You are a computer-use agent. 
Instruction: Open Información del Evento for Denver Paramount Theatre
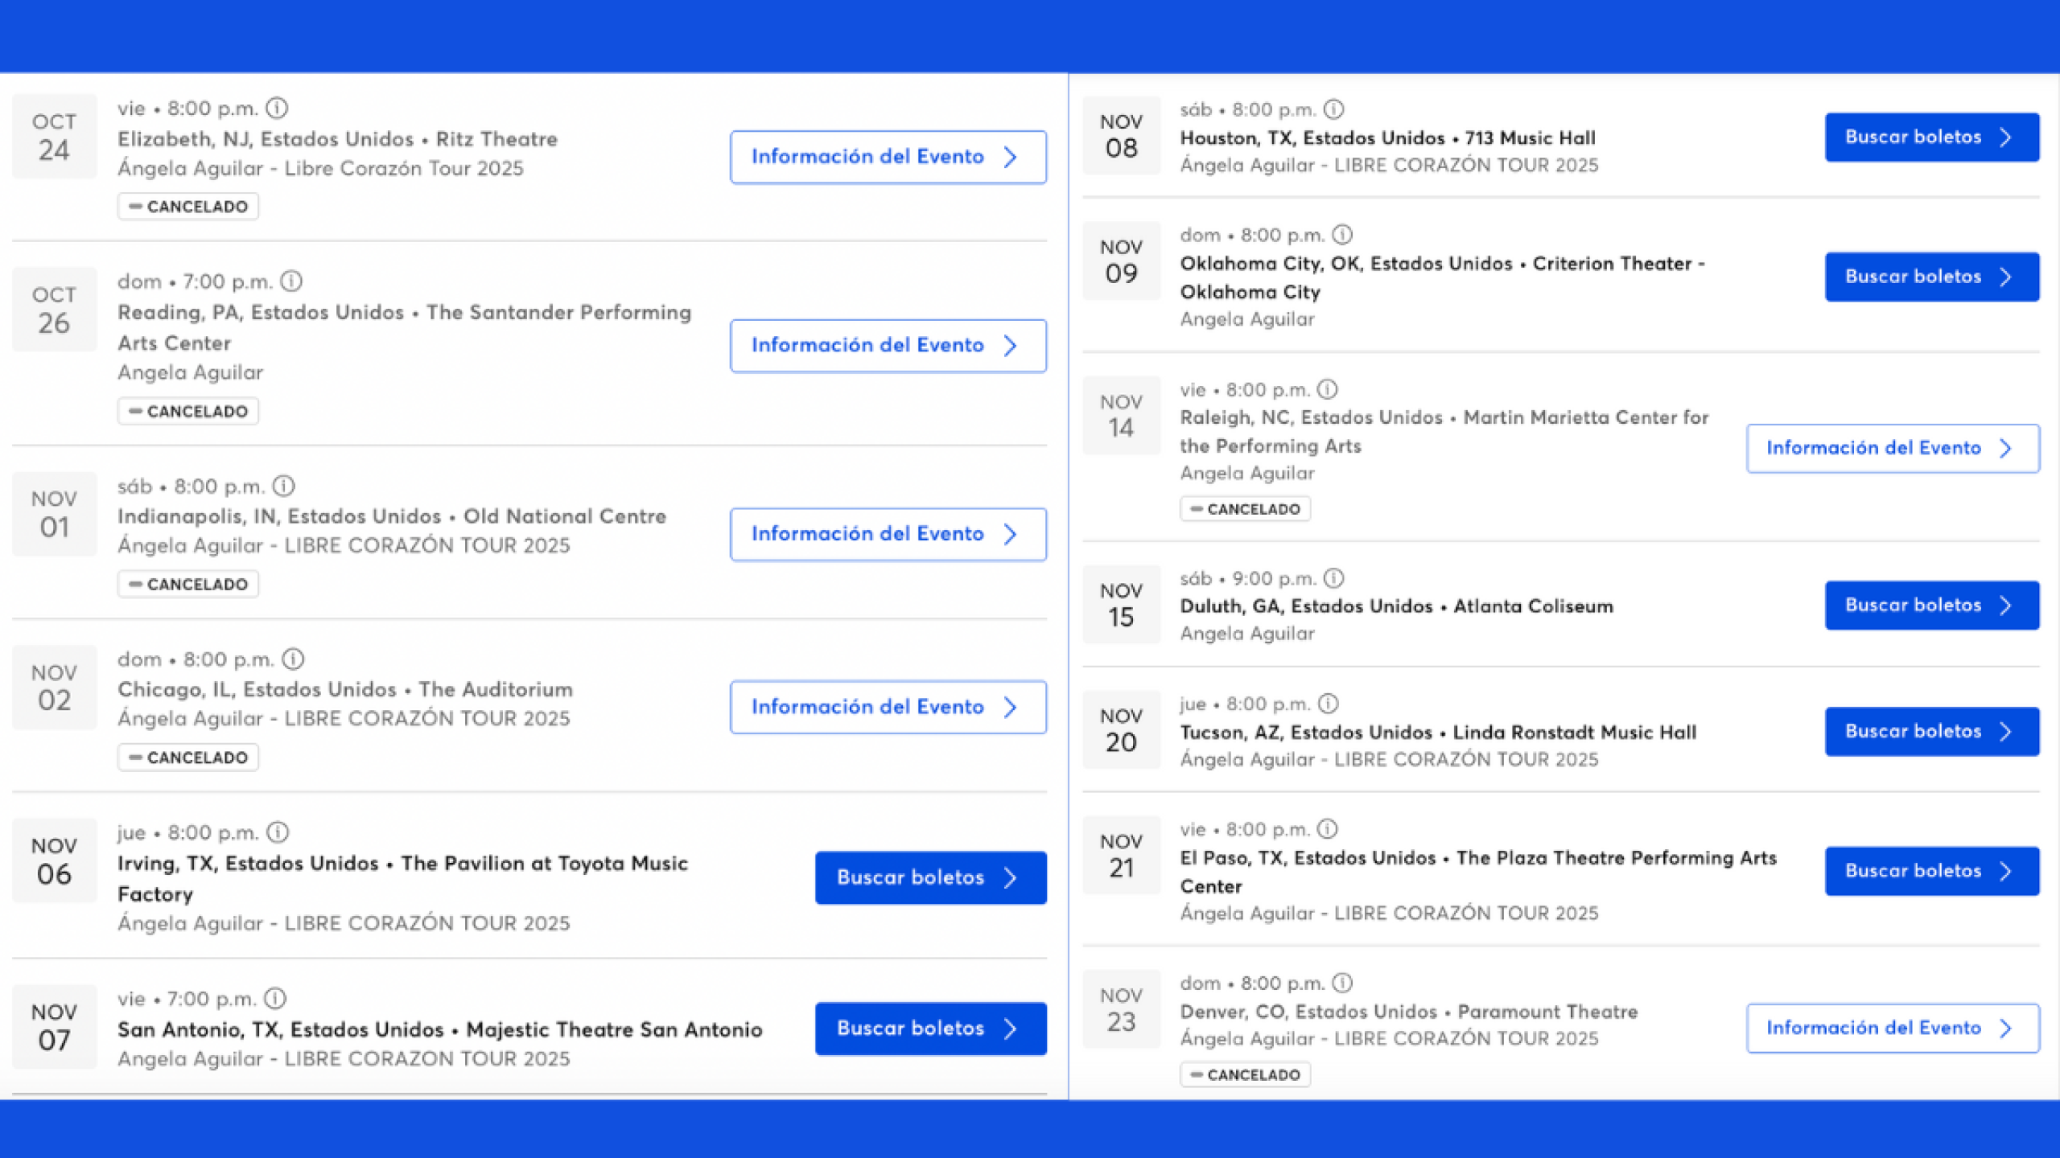tap(1892, 1028)
